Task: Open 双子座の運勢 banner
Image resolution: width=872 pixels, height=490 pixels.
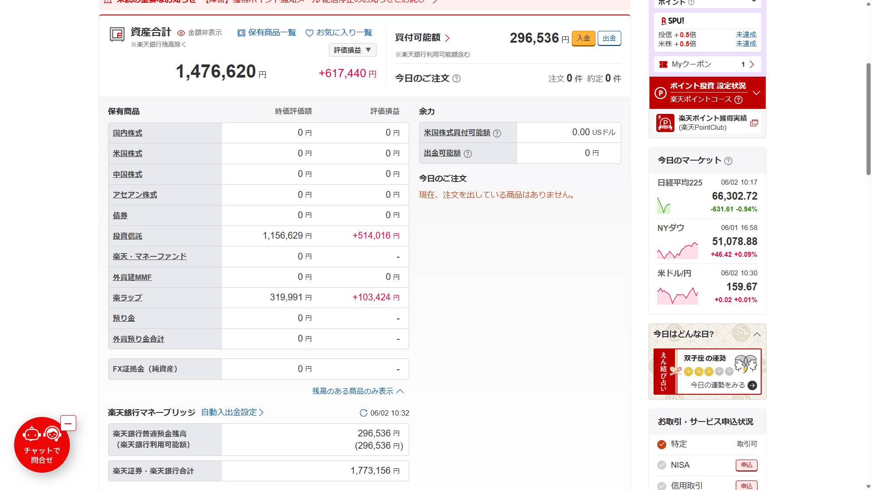Action: click(707, 371)
